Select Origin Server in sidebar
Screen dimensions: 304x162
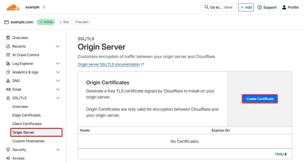pyautogui.click(x=36, y=132)
